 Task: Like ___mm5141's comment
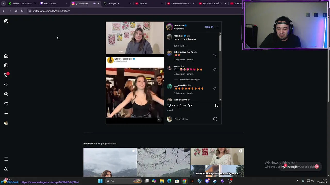click(x=215, y=88)
